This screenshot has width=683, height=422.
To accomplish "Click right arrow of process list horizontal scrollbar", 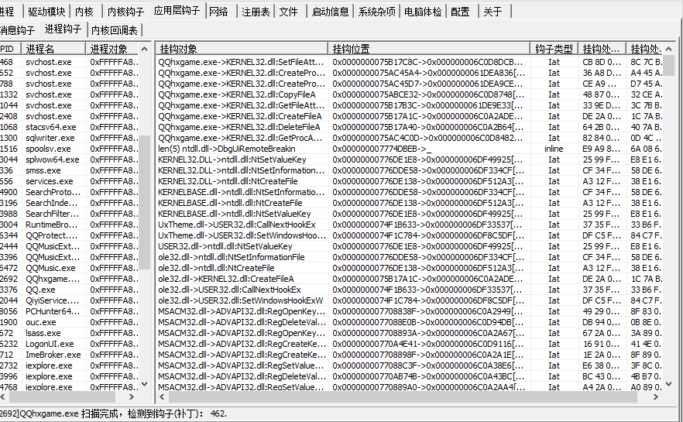I will (x=132, y=396).
